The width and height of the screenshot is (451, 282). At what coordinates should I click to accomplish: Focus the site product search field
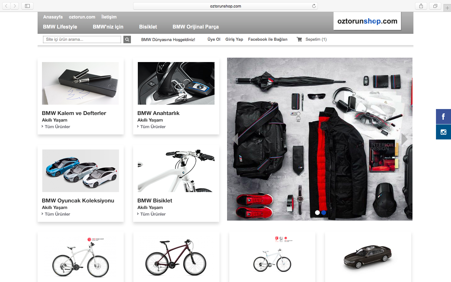coord(82,39)
